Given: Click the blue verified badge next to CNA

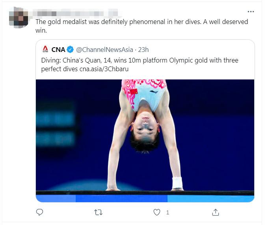Looking at the screenshot, I should pyautogui.click(x=70, y=50).
